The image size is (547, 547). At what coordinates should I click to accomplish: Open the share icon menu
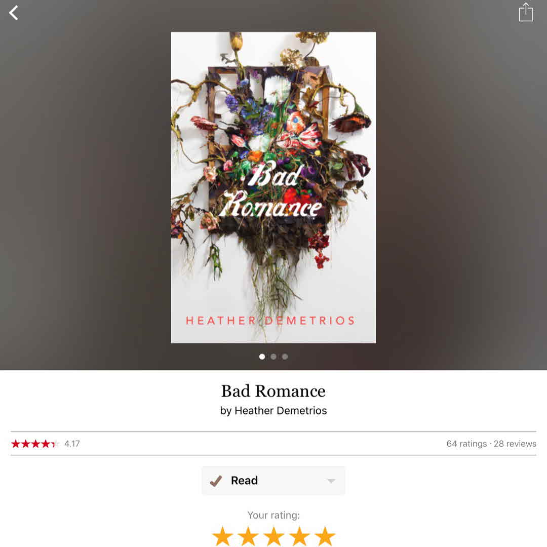525,13
